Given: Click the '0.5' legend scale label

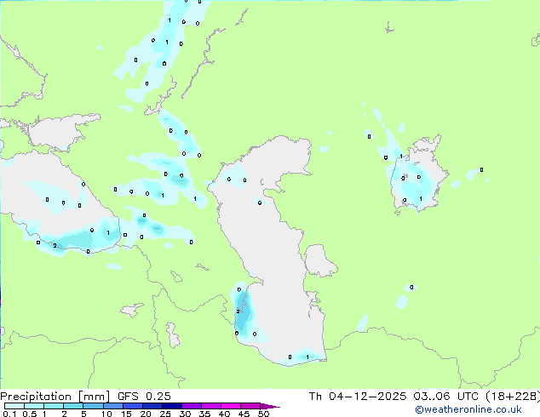Looking at the screenshot, I should (30, 414).
